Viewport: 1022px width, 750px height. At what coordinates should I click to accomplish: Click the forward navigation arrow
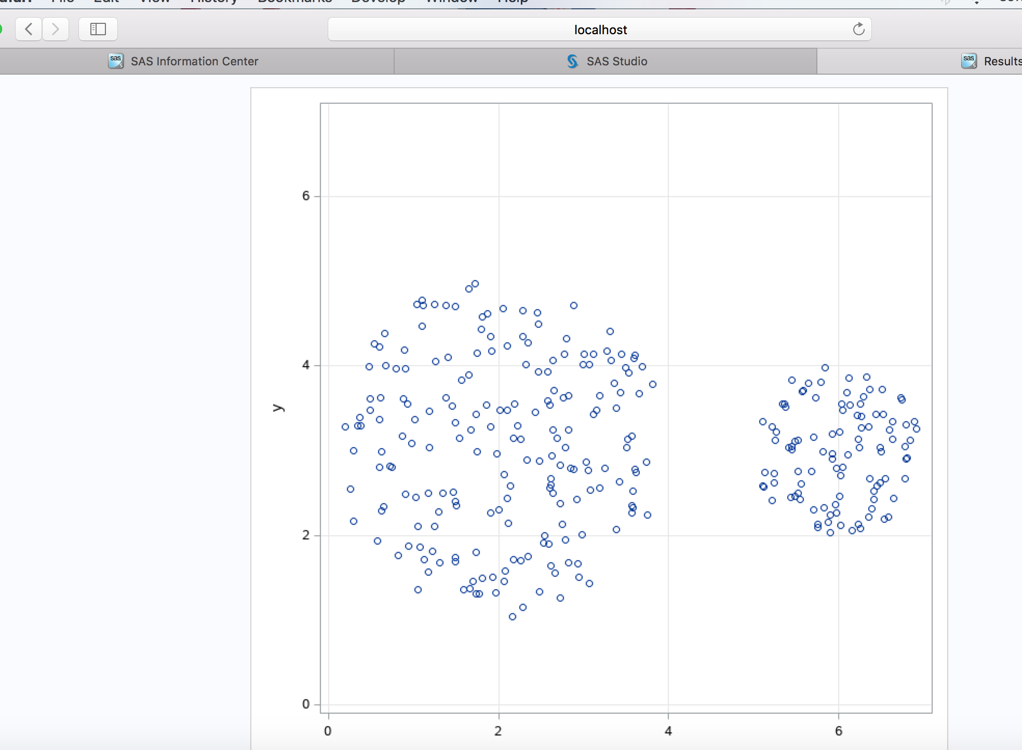tap(56, 29)
